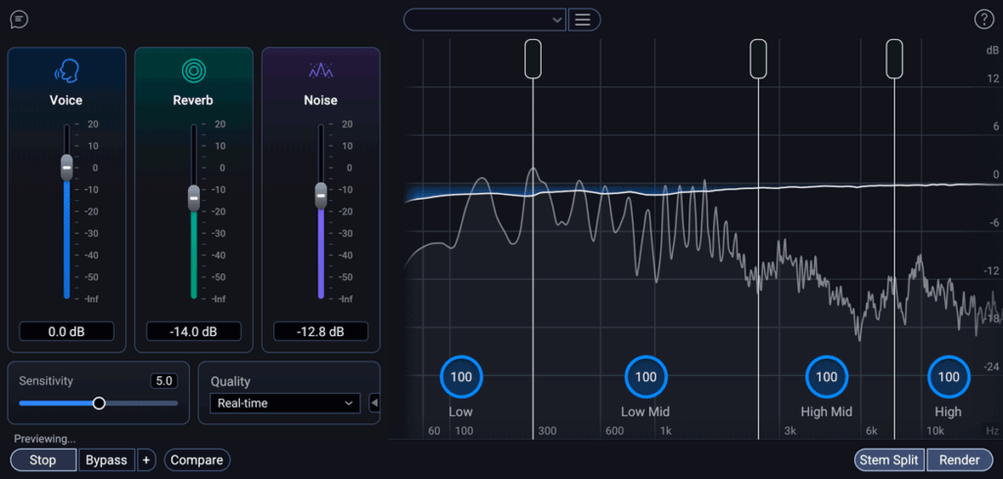Viewport: 1003px width, 479px height.
Task: Click the Reverb level fader handle
Action: click(193, 197)
